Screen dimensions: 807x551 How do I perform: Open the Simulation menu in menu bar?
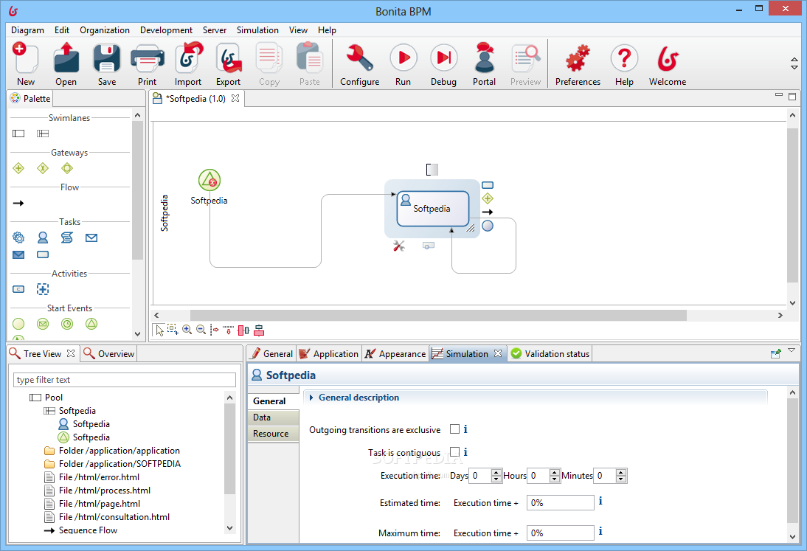pyautogui.click(x=257, y=30)
